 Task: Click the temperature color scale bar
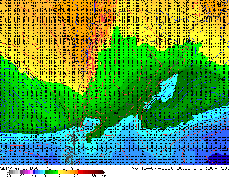pyautogui.click(x=56, y=172)
